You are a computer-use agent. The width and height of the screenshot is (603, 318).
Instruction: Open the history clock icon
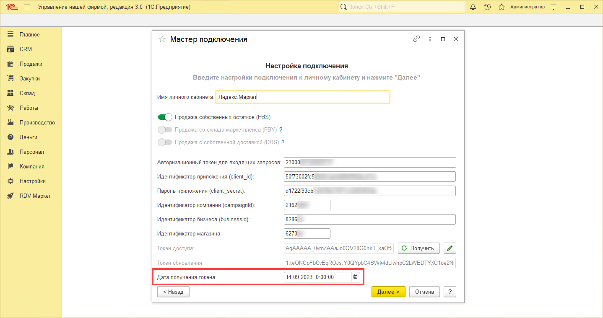[487, 7]
